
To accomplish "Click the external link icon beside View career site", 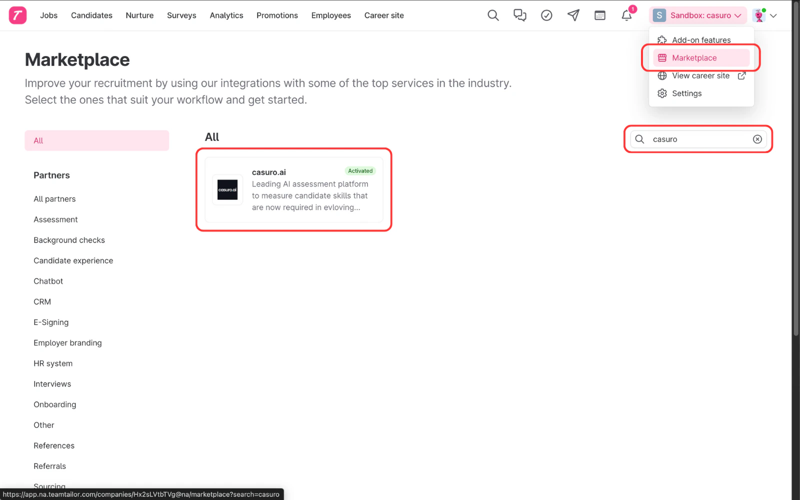I will click(x=742, y=75).
